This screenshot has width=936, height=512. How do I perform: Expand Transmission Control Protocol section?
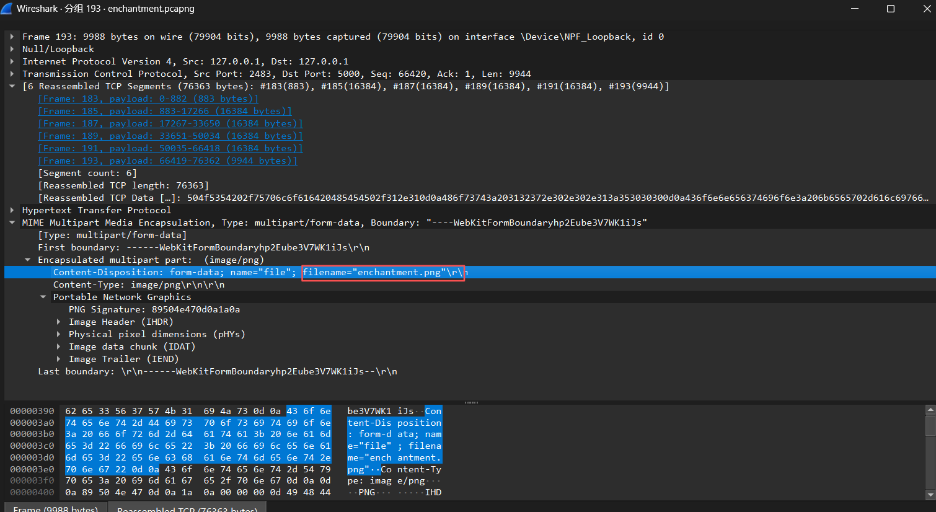[12, 74]
